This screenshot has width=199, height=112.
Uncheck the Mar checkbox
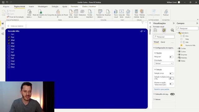pos(9,40)
